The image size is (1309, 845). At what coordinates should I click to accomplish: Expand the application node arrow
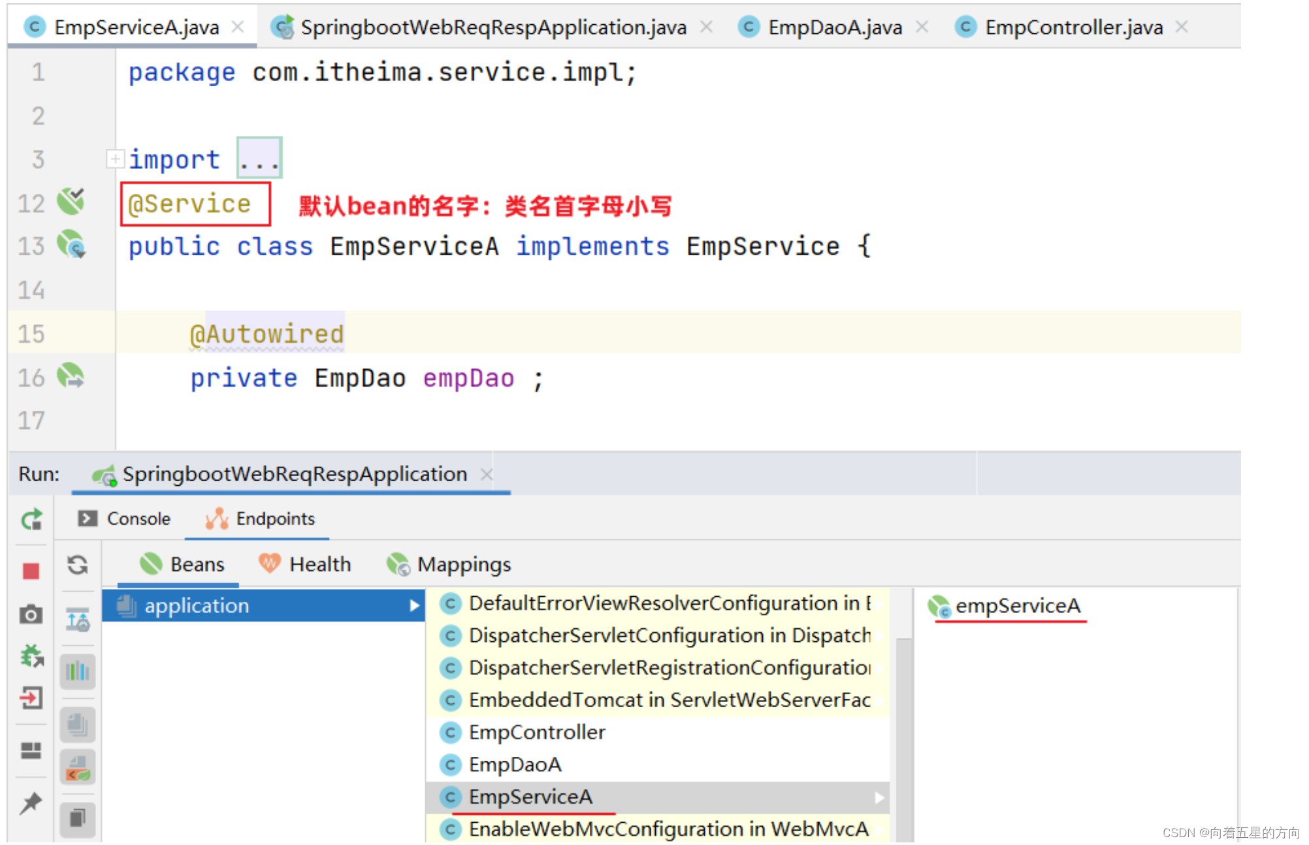(416, 605)
